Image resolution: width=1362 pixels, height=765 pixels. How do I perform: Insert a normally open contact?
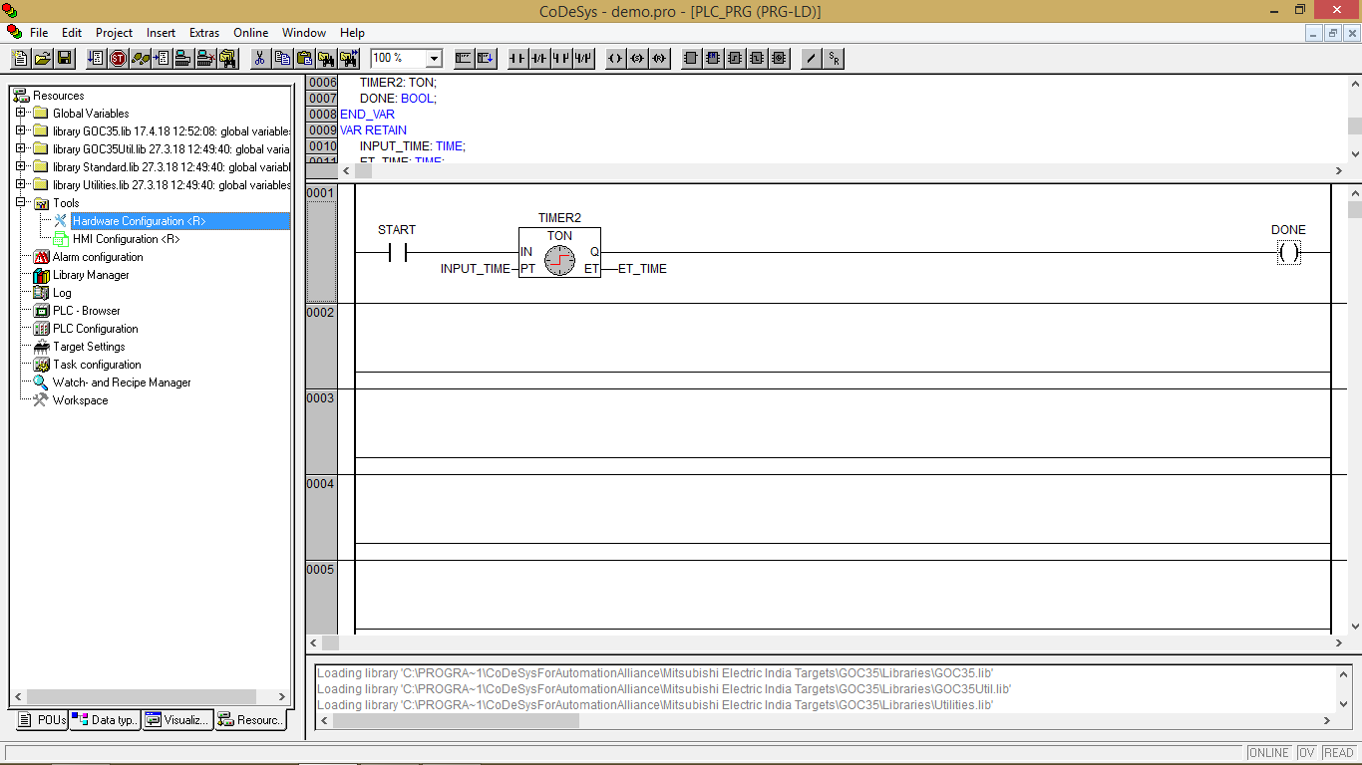[517, 58]
